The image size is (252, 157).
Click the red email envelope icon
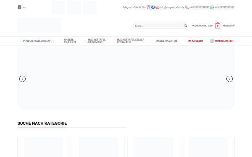[157, 8]
